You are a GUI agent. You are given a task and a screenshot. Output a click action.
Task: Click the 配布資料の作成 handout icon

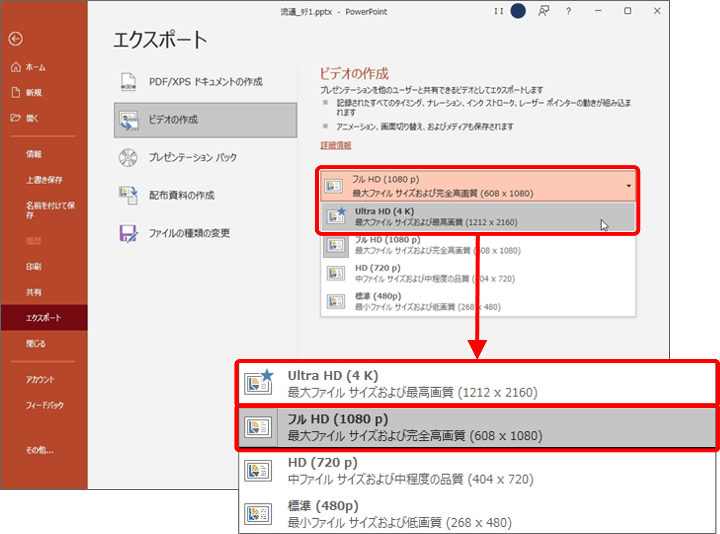[128, 195]
